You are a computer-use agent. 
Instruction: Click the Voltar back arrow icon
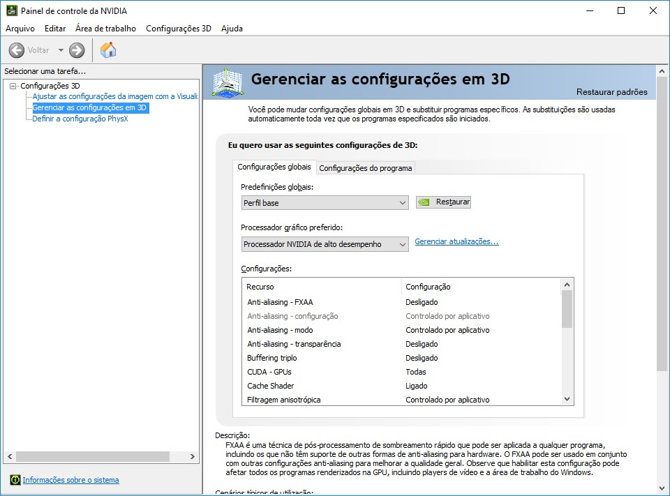(x=17, y=50)
